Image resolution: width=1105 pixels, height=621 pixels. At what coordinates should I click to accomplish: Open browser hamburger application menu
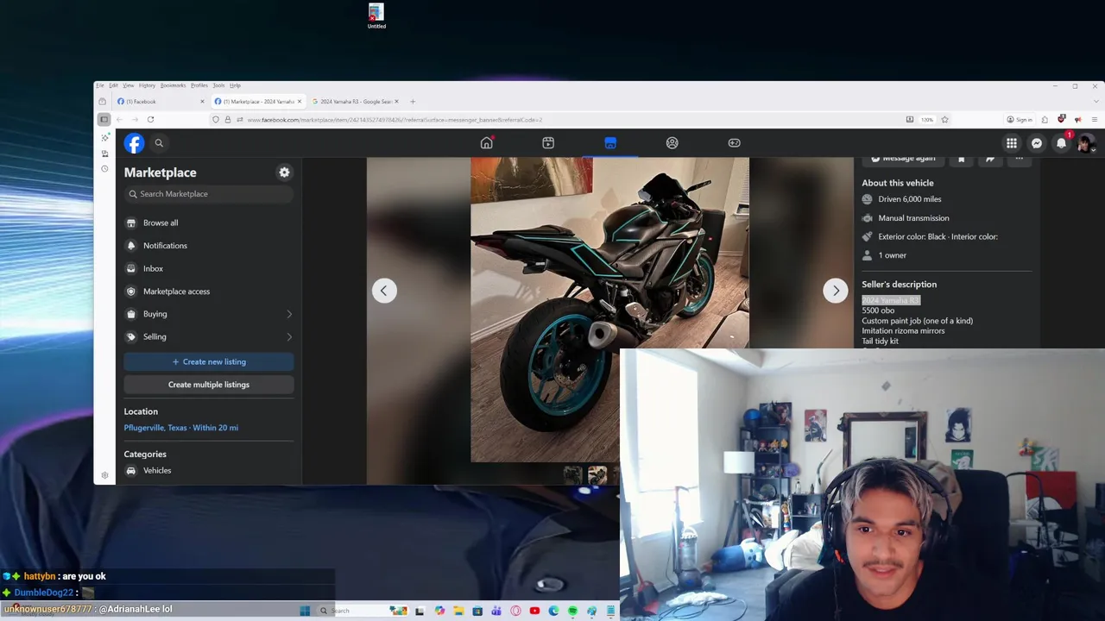click(1095, 120)
